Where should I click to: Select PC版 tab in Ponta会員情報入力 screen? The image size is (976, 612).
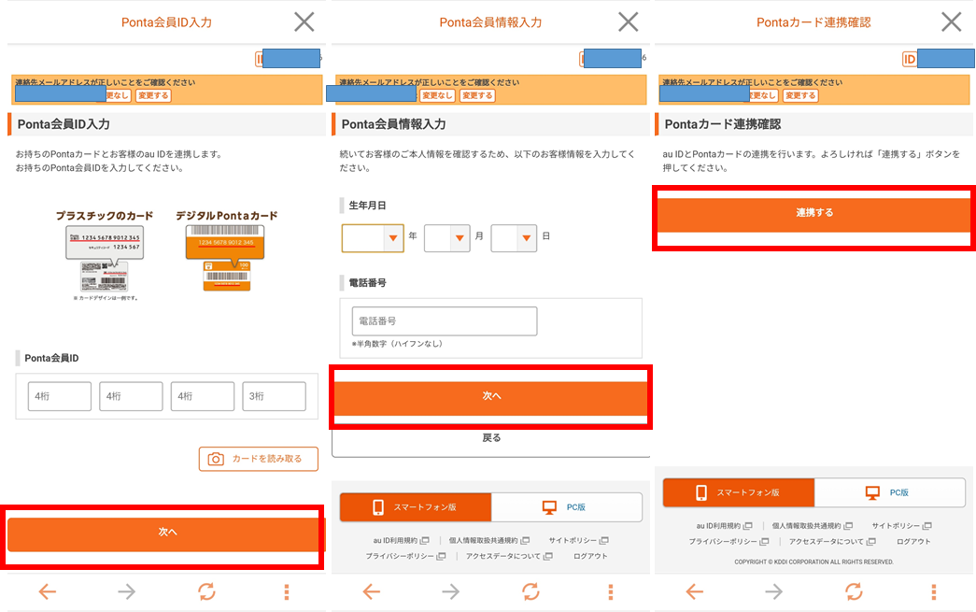[x=566, y=507]
